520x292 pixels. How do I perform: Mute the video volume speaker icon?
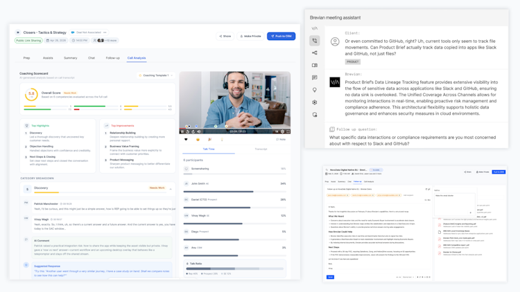pos(199,131)
